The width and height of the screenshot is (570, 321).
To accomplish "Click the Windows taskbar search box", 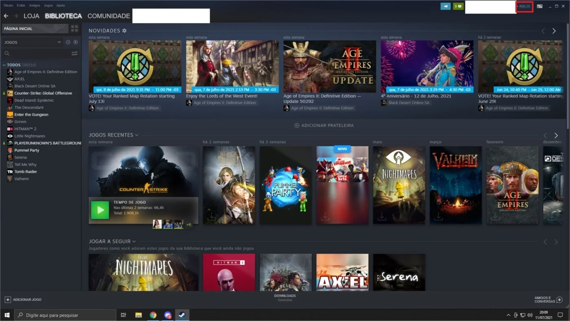I will coord(66,315).
